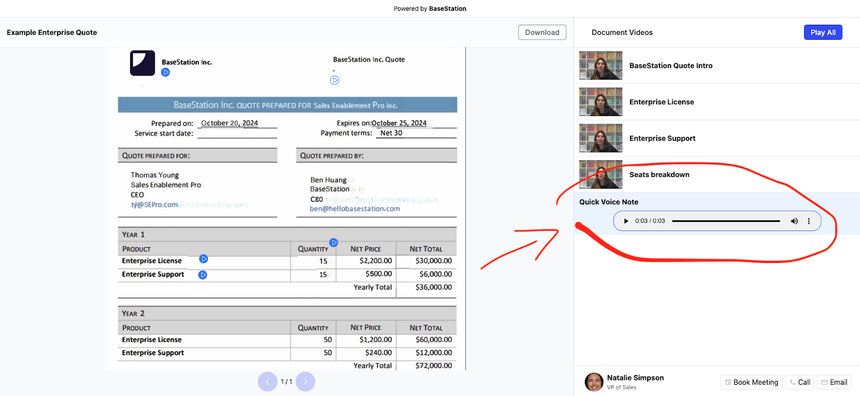Select Seats breakdown title in video list
This screenshot has width=860, height=396.
pyautogui.click(x=660, y=174)
